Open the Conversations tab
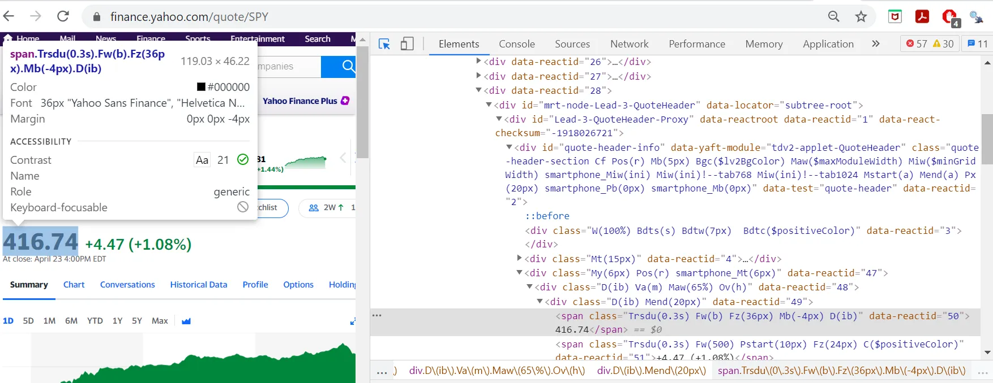Screen dimensions: 993x383 pyautogui.click(x=127, y=285)
